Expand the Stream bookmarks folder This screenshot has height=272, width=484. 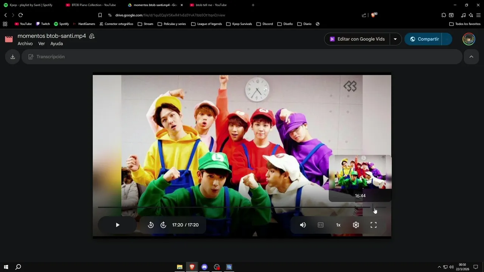pos(146,24)
